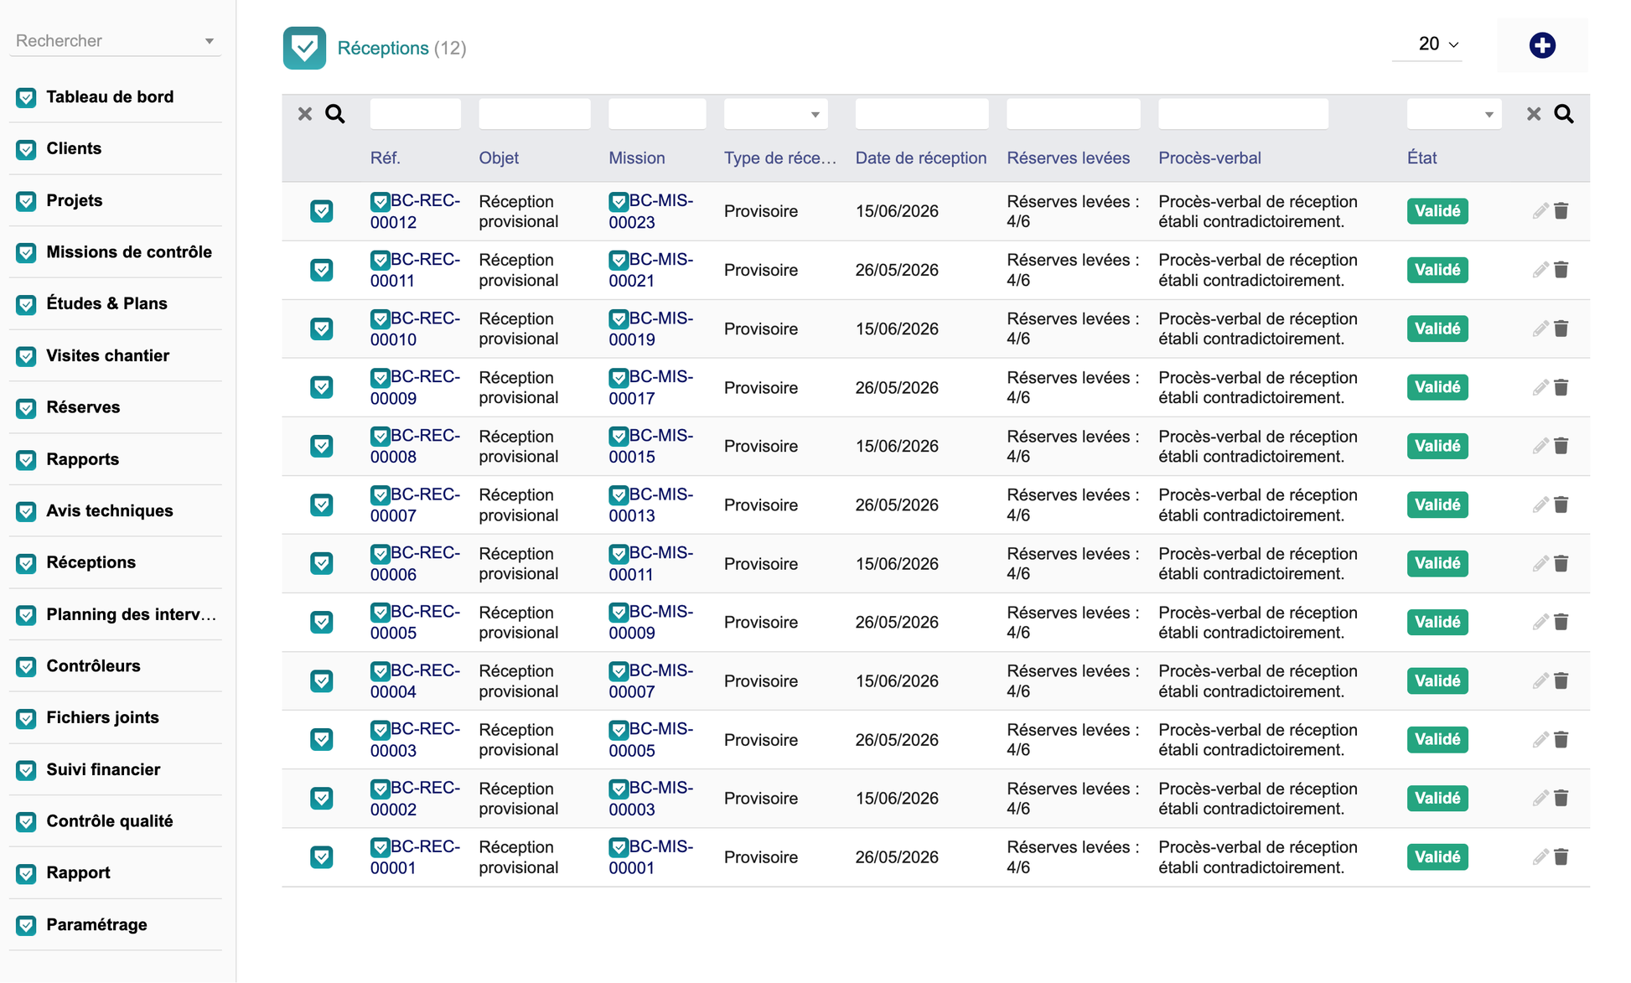
Task: Click the Date de réception filter field
Action: 922,114
